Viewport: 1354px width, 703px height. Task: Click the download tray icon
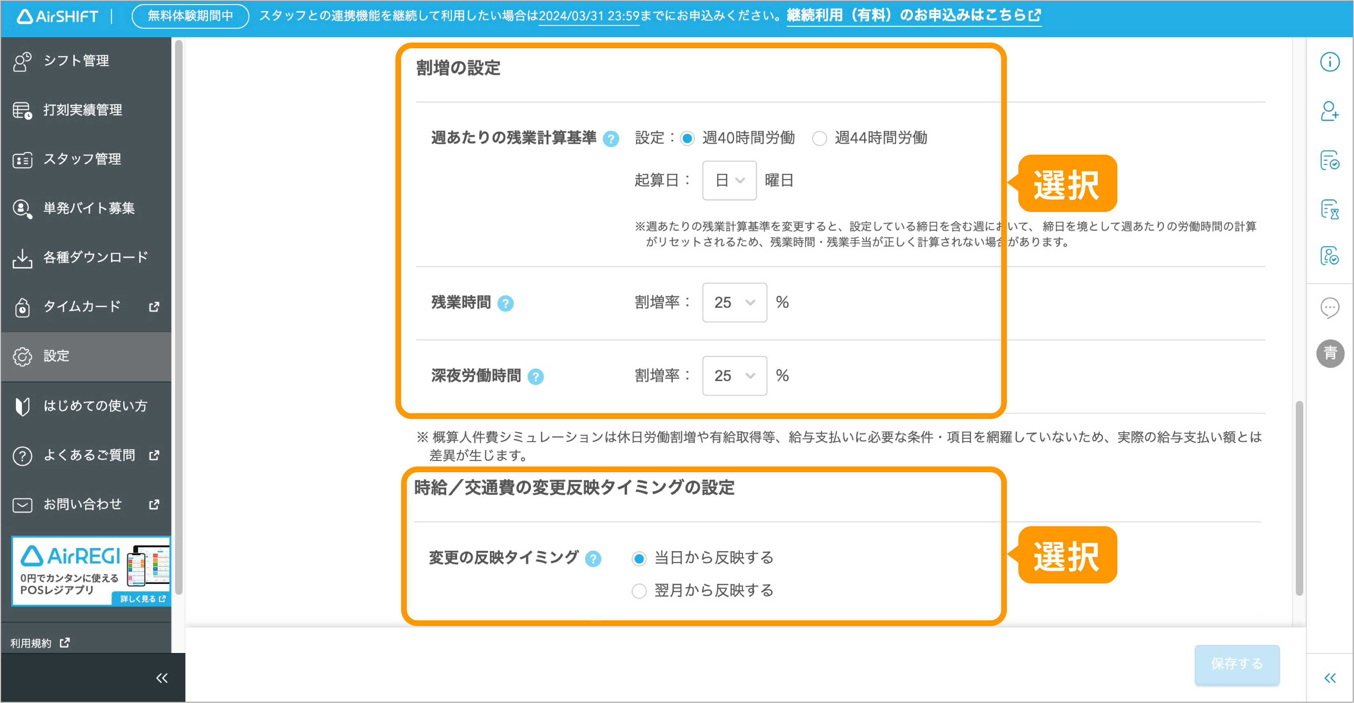[x=23, y=258]
